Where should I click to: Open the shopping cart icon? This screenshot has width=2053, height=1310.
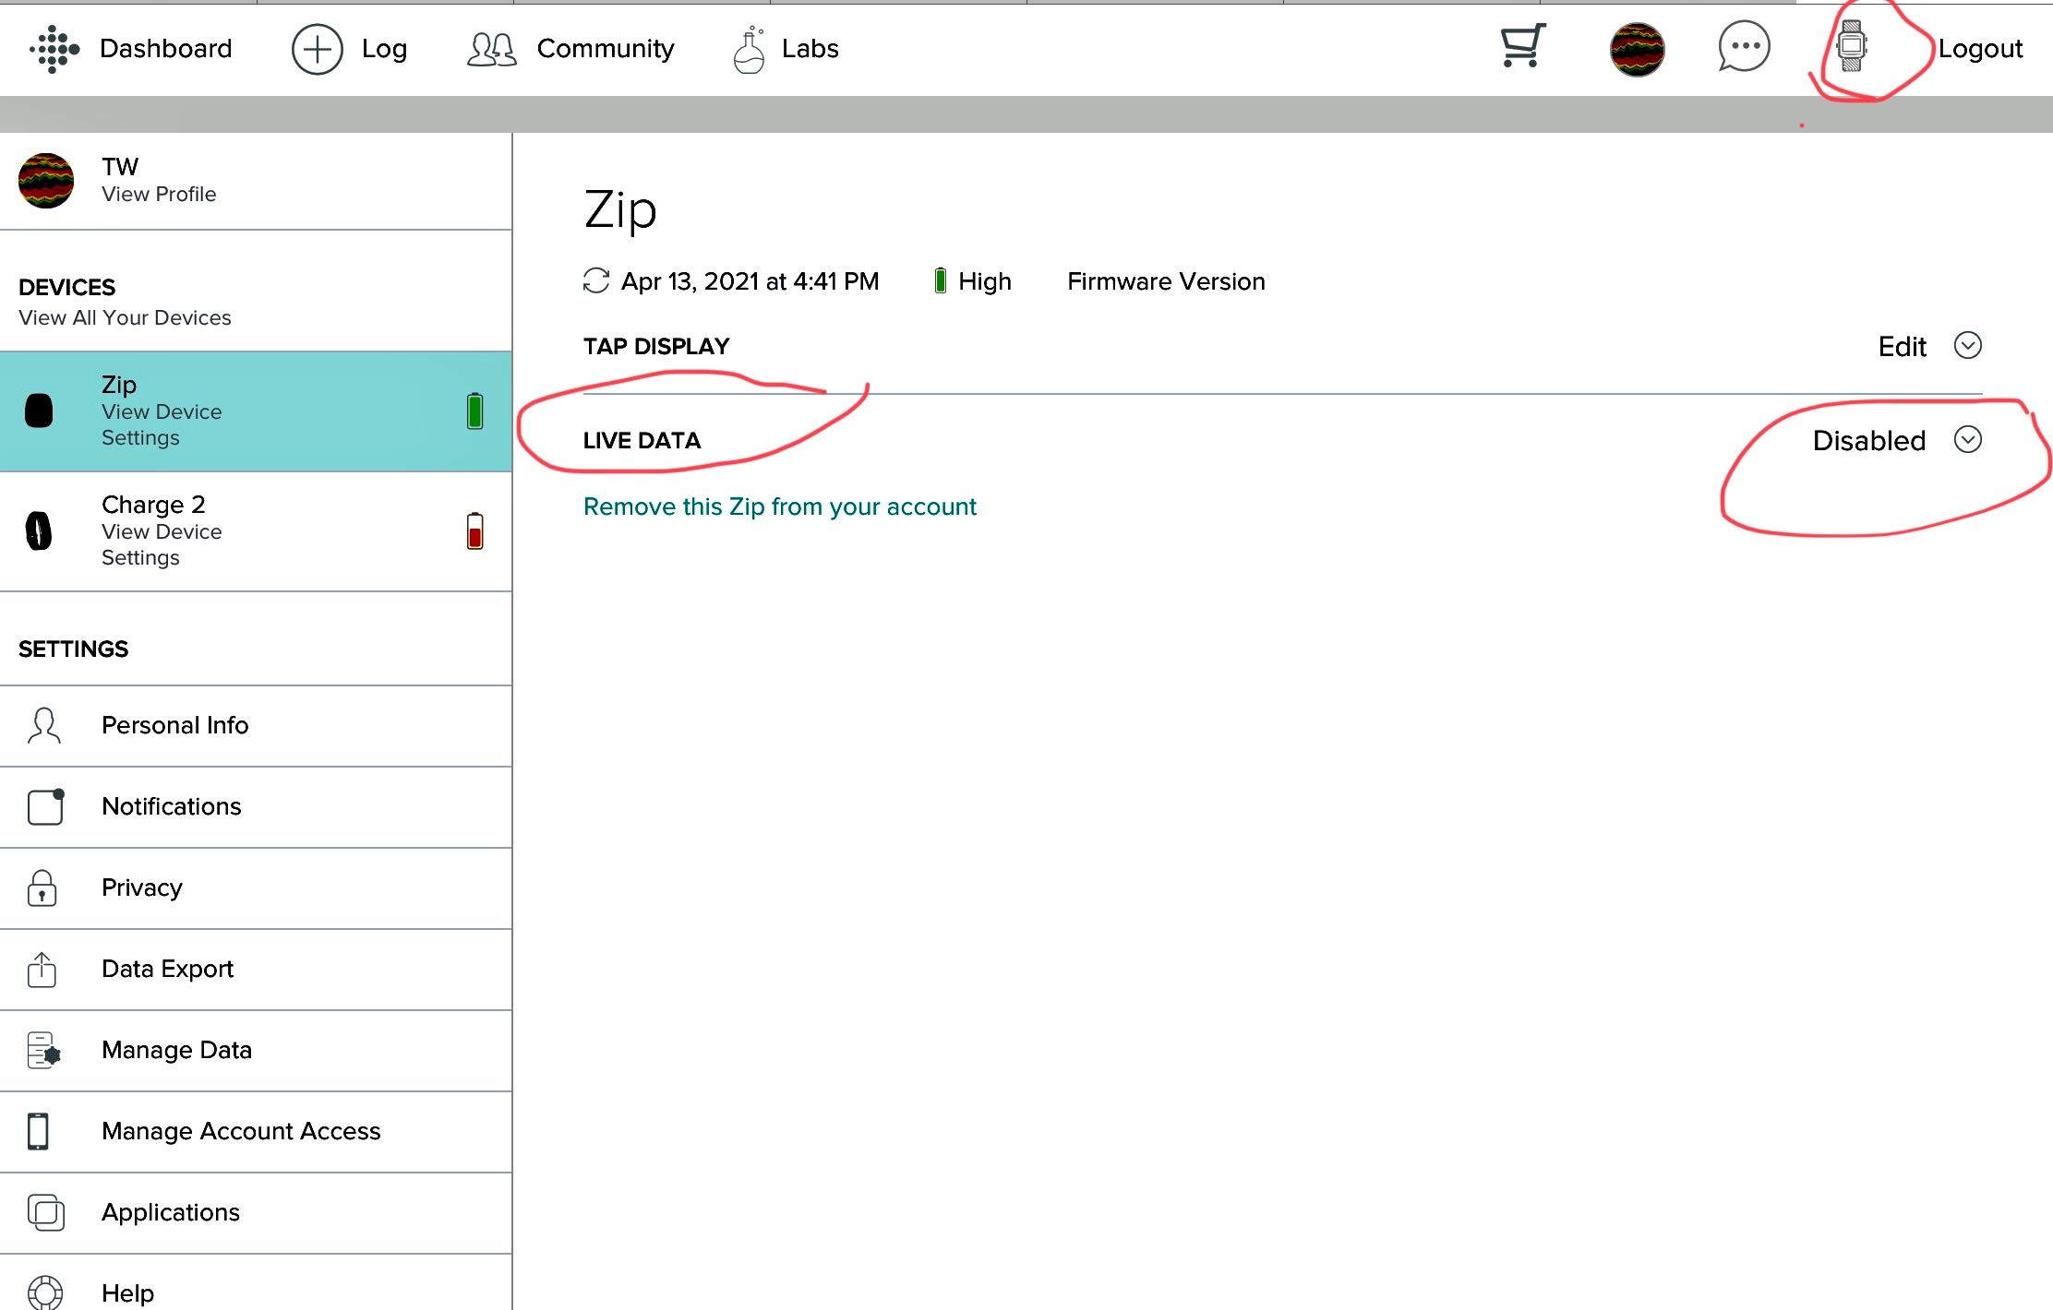point(1522,46)
